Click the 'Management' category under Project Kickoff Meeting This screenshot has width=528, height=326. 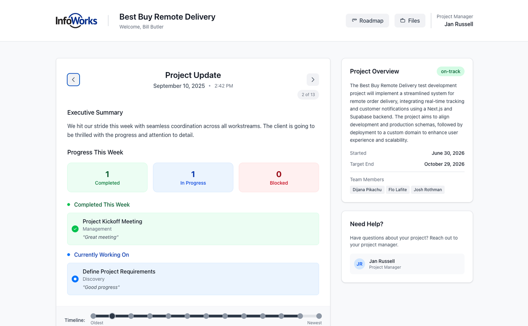97,229
